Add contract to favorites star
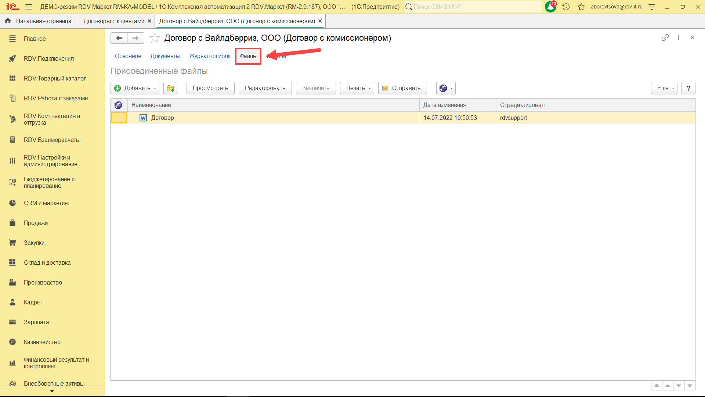 point(155,38)
